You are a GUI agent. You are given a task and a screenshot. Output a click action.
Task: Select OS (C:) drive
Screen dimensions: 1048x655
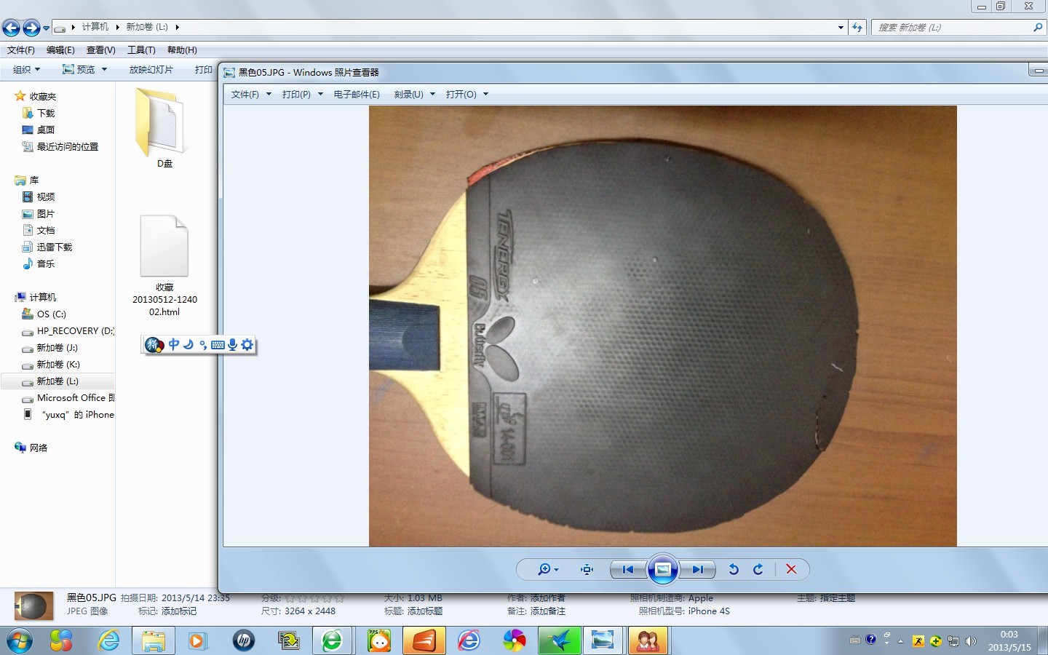(51, 314)
